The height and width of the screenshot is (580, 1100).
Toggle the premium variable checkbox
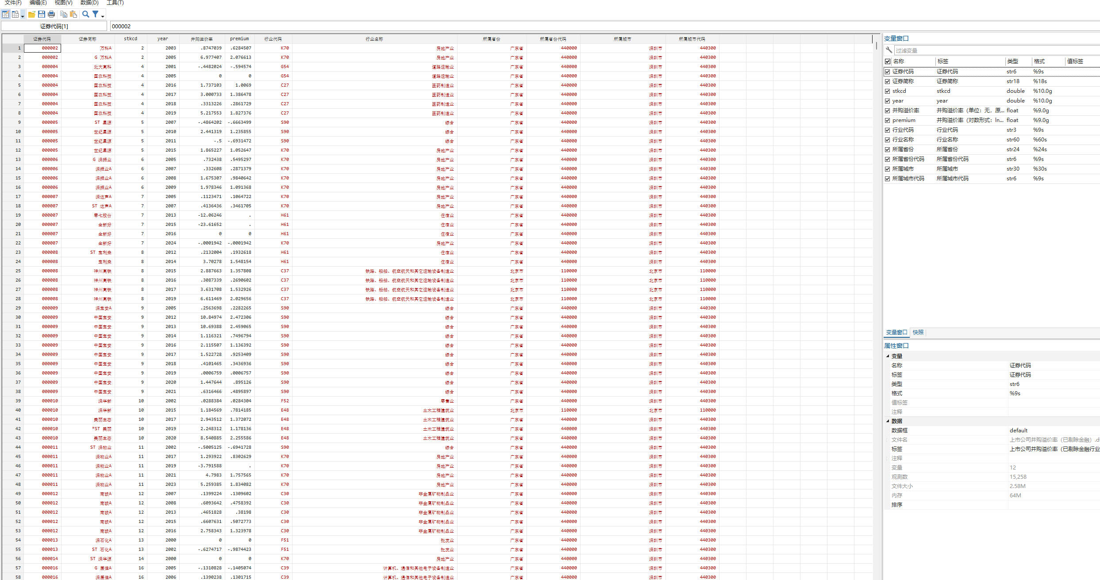[888, 120]
